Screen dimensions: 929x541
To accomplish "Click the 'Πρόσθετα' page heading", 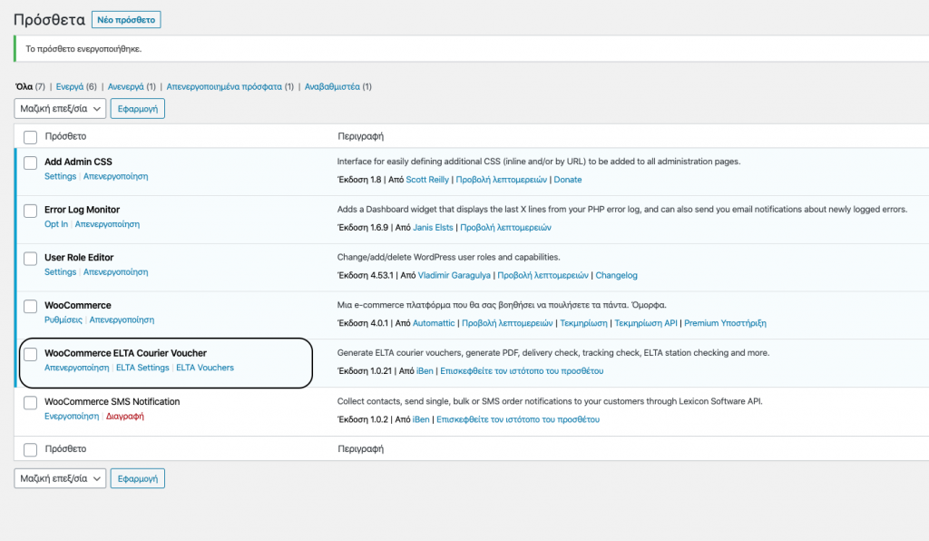I will [49, 20].
